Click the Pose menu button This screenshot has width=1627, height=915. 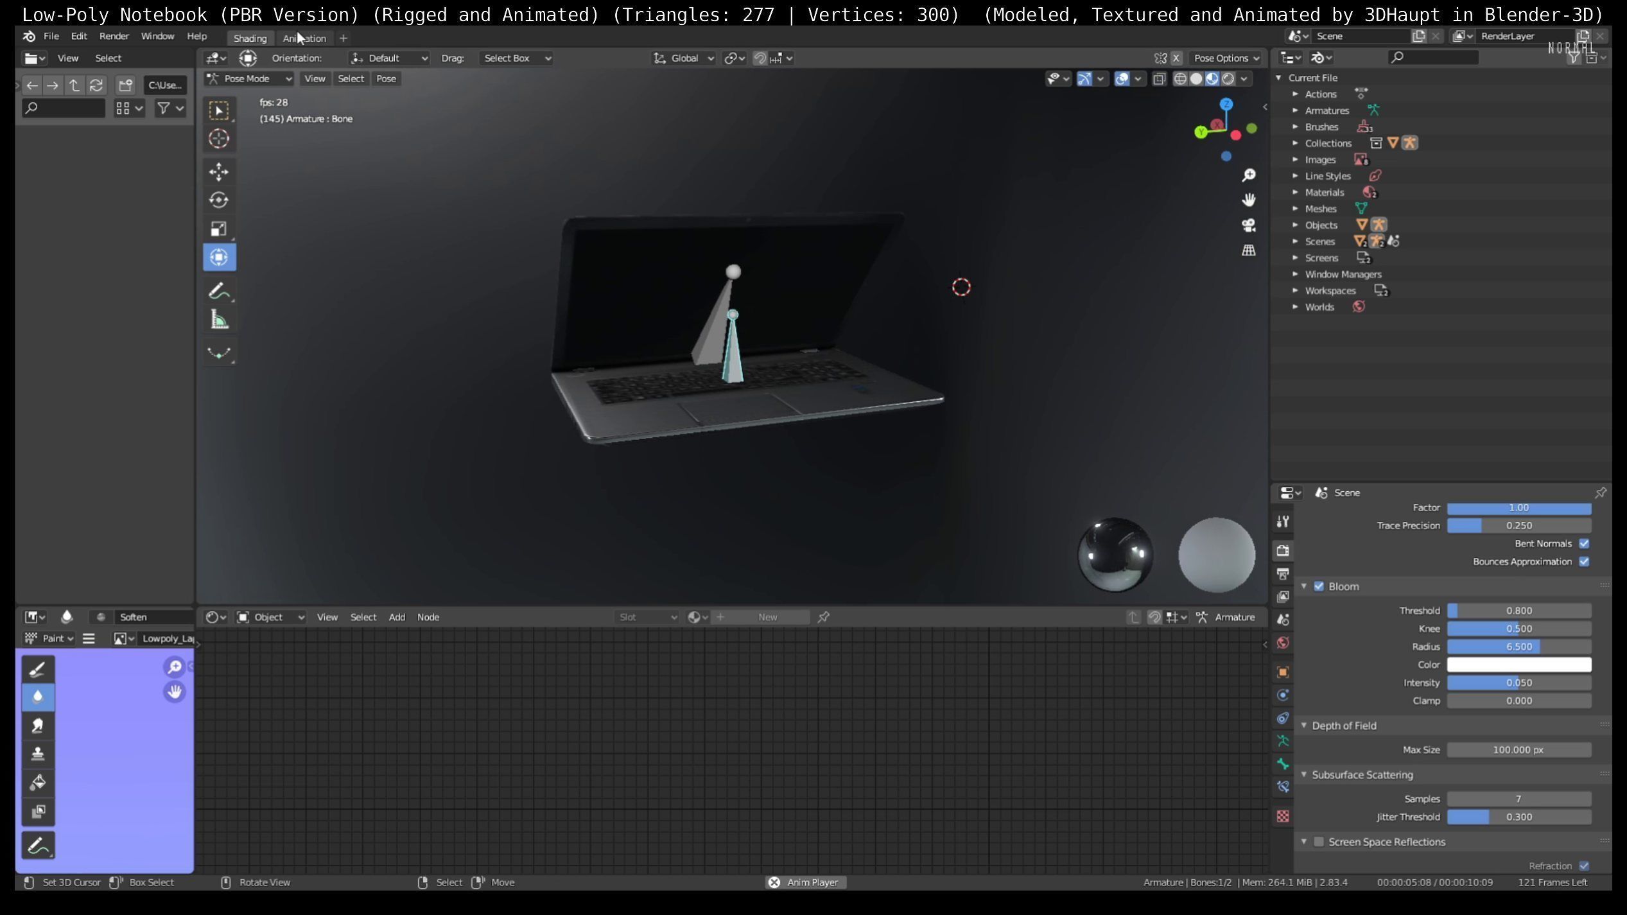pos(386,78)
